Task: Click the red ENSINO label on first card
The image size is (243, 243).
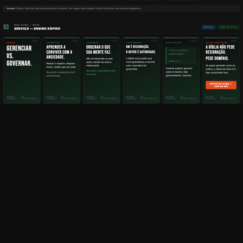Action: [x=11, y=43]
